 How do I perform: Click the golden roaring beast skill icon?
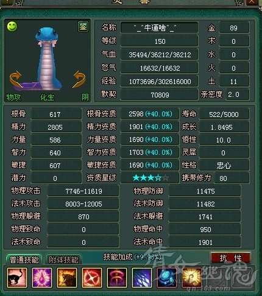(67, 278)
